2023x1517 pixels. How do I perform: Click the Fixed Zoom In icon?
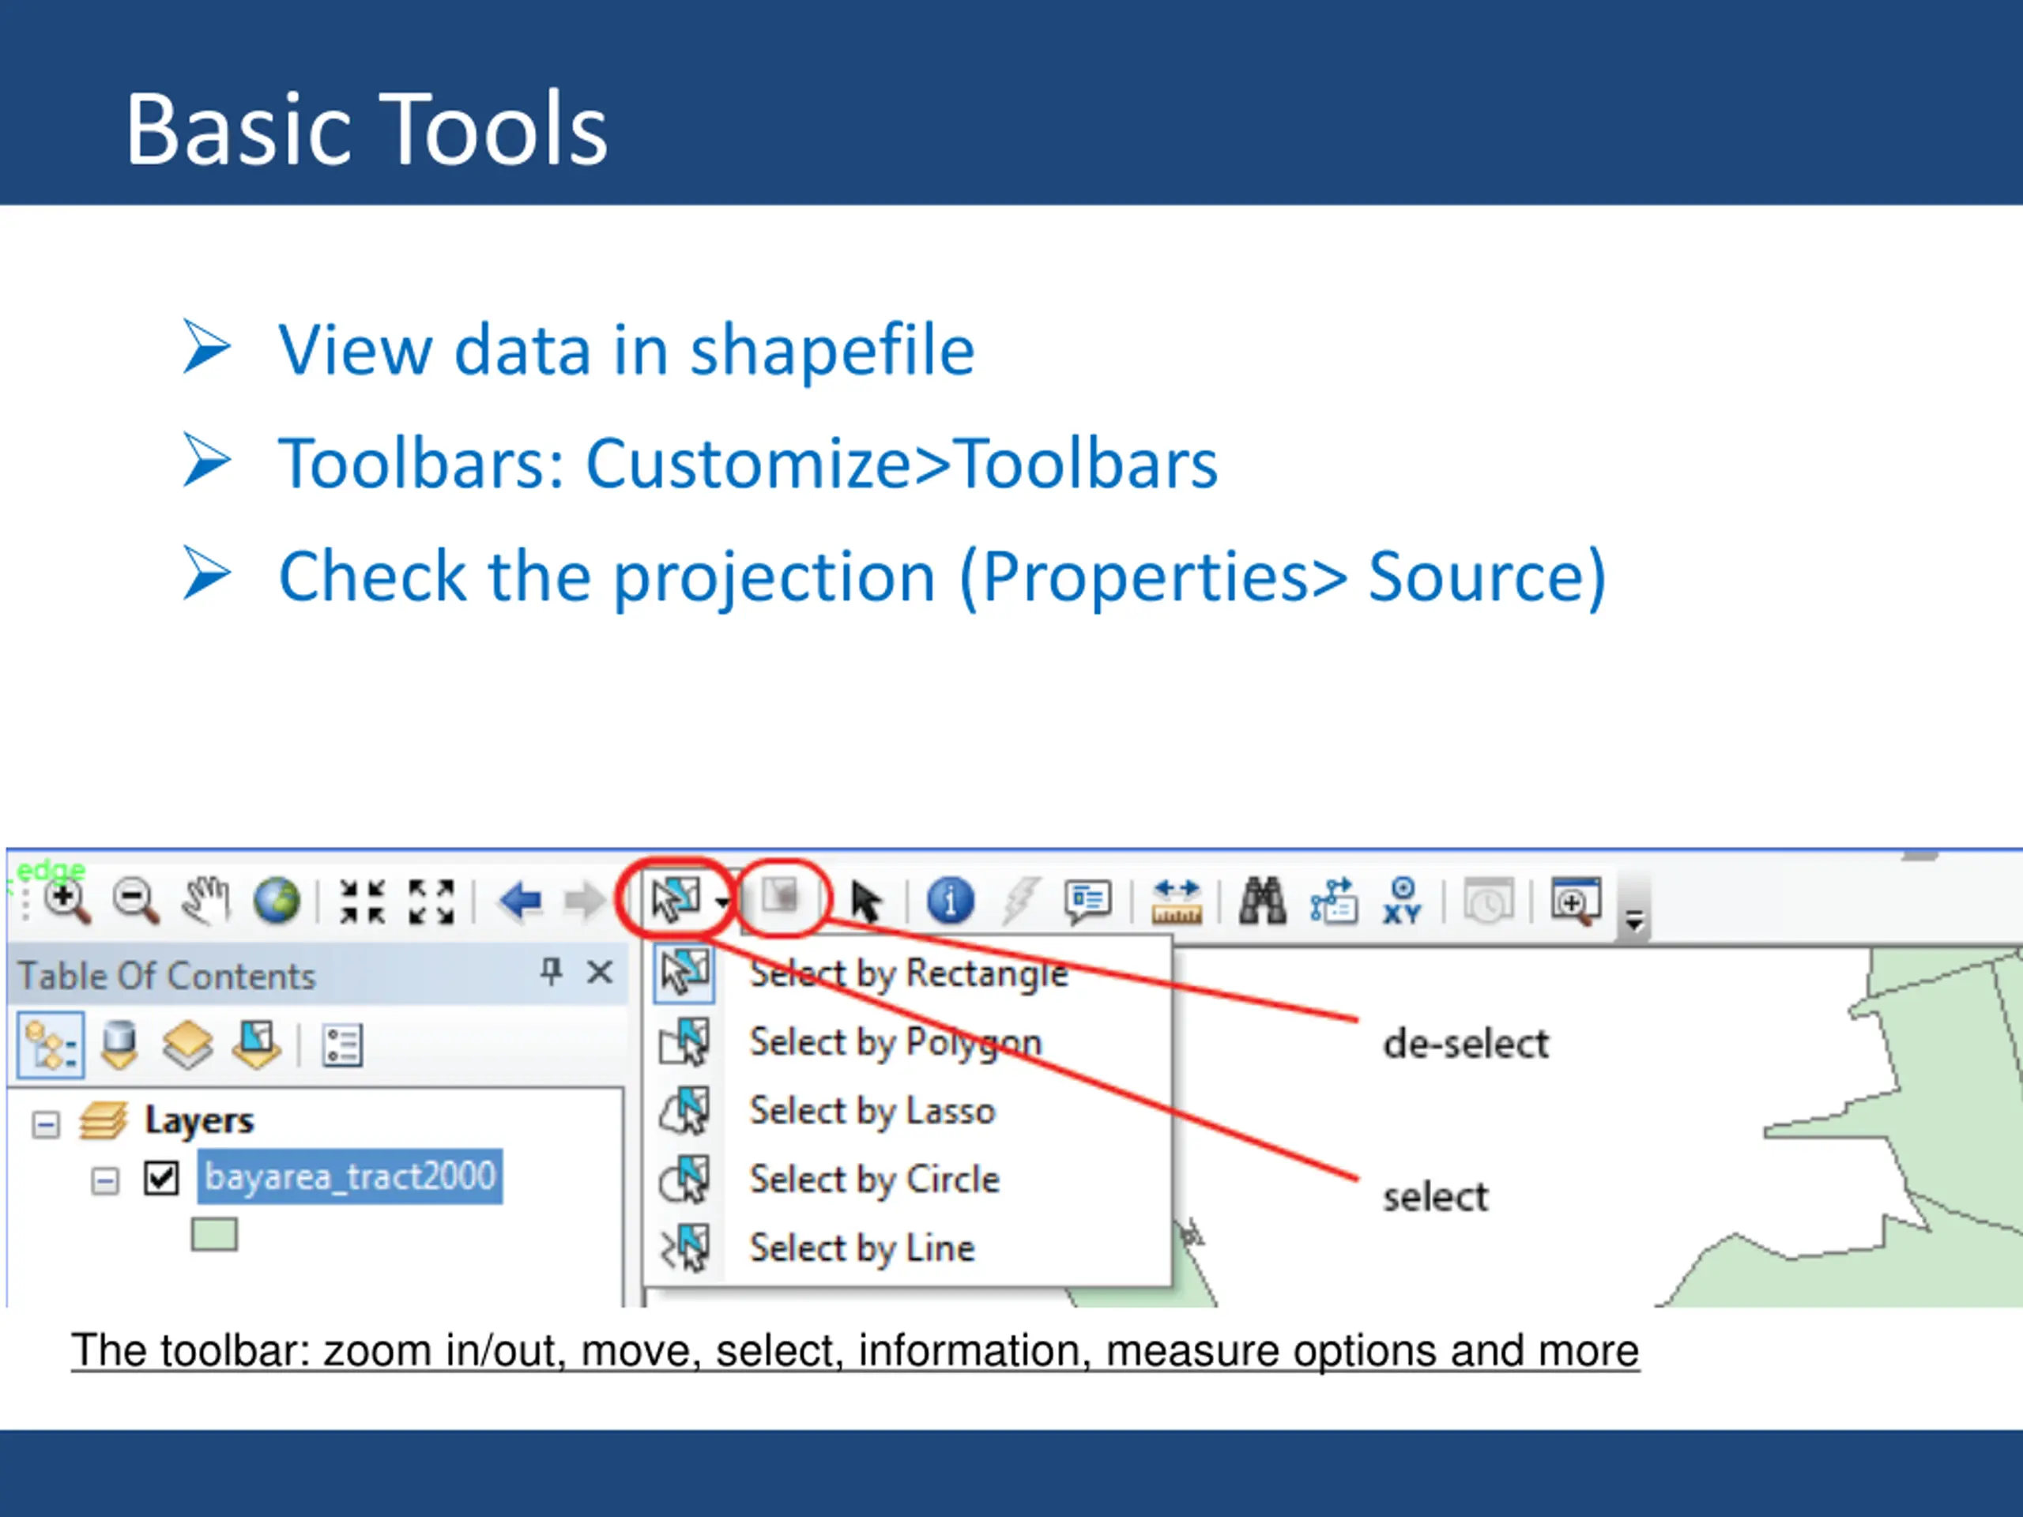(362, 902)
